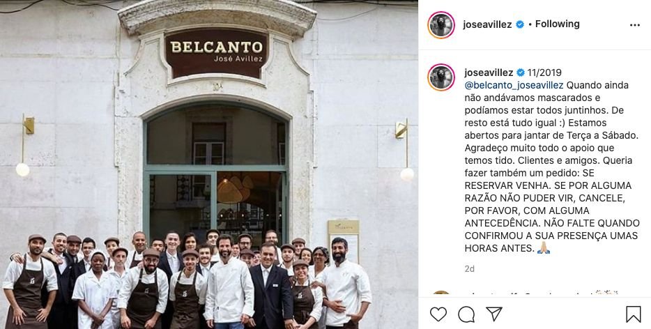Share the post via paper plane icon
Image resolution: width=651 pixels, height=329 pixels.
tap(494, 314)
